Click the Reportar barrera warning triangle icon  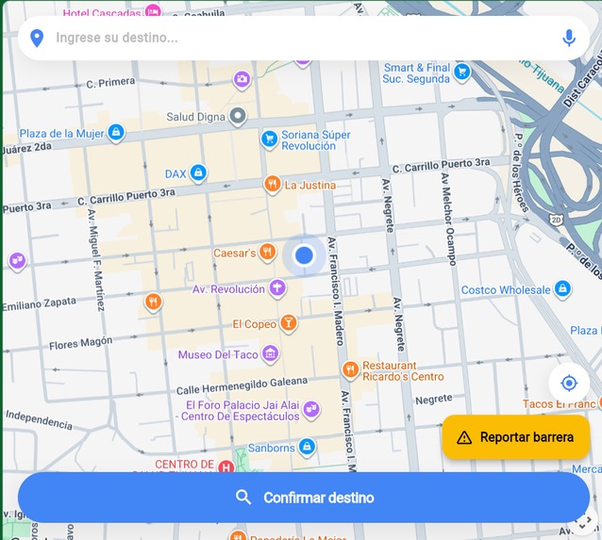pyautogui.click(x=464, y=437)
